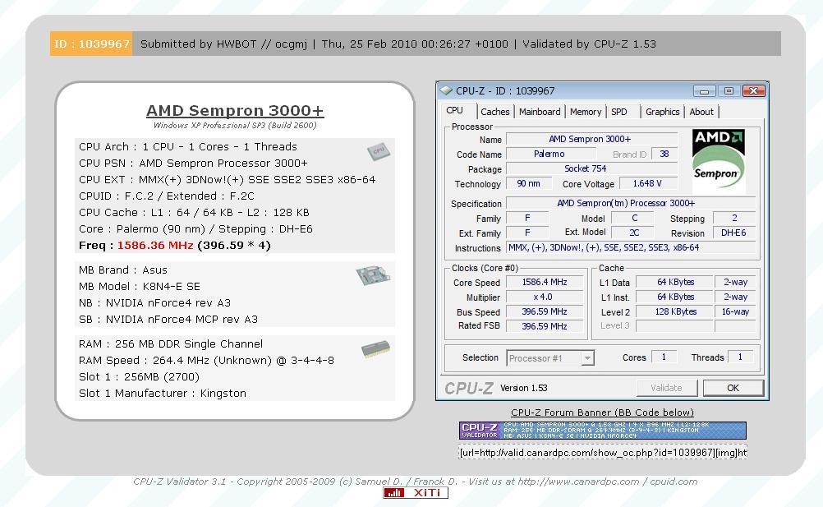
Task: Click the Instructions field listing MMX, SSE
Action: tap(631, 247)
